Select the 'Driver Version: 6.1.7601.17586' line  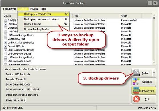(23, 90)
